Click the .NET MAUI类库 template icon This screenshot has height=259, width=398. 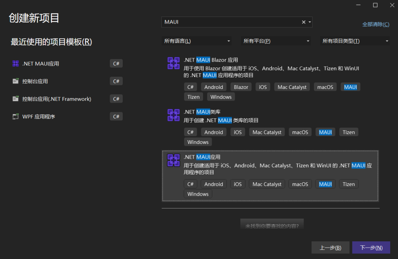(x=174, y=115)
